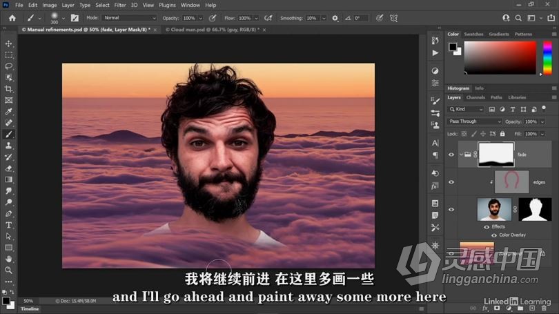Switch to the Swatches tab
Viewport: 559px width, 314px height.
click(x=473, y=35)
